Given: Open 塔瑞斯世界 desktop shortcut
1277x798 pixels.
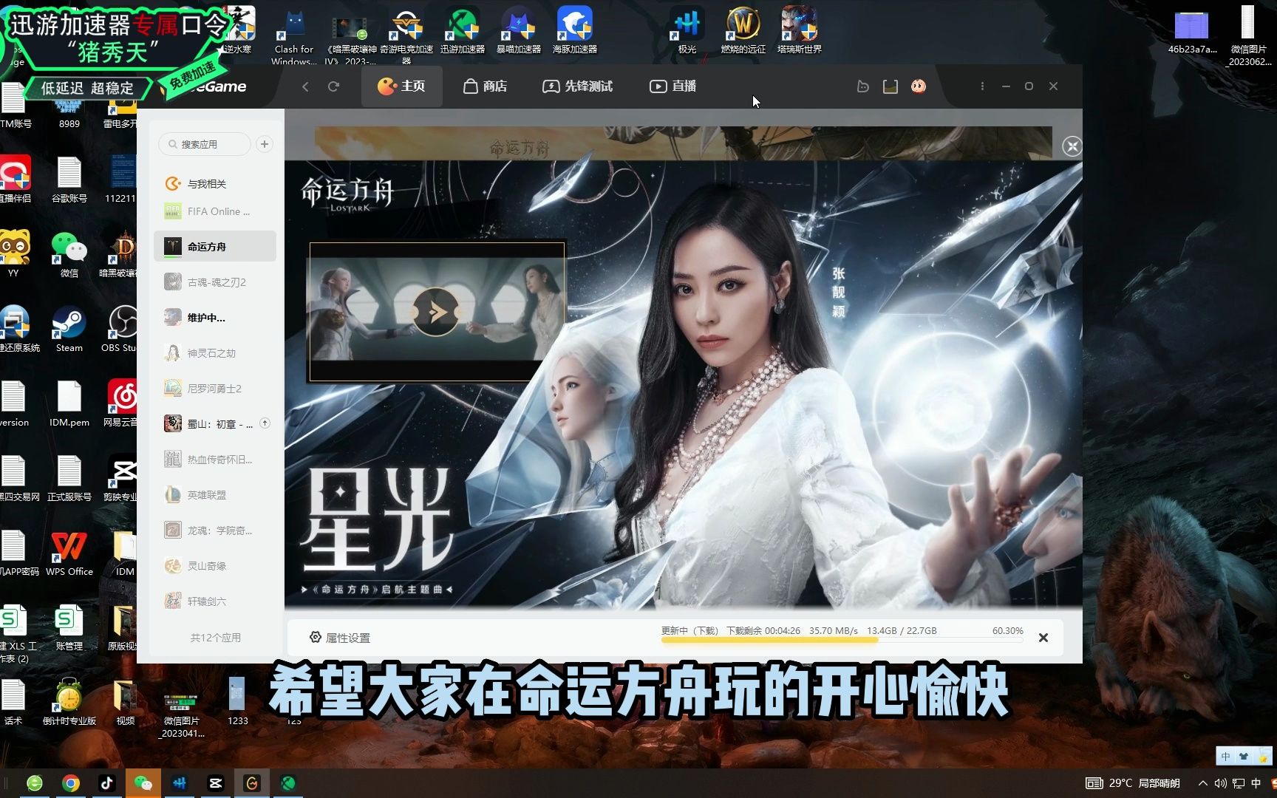Looking at the screenshot, I should tap(800, 30).
